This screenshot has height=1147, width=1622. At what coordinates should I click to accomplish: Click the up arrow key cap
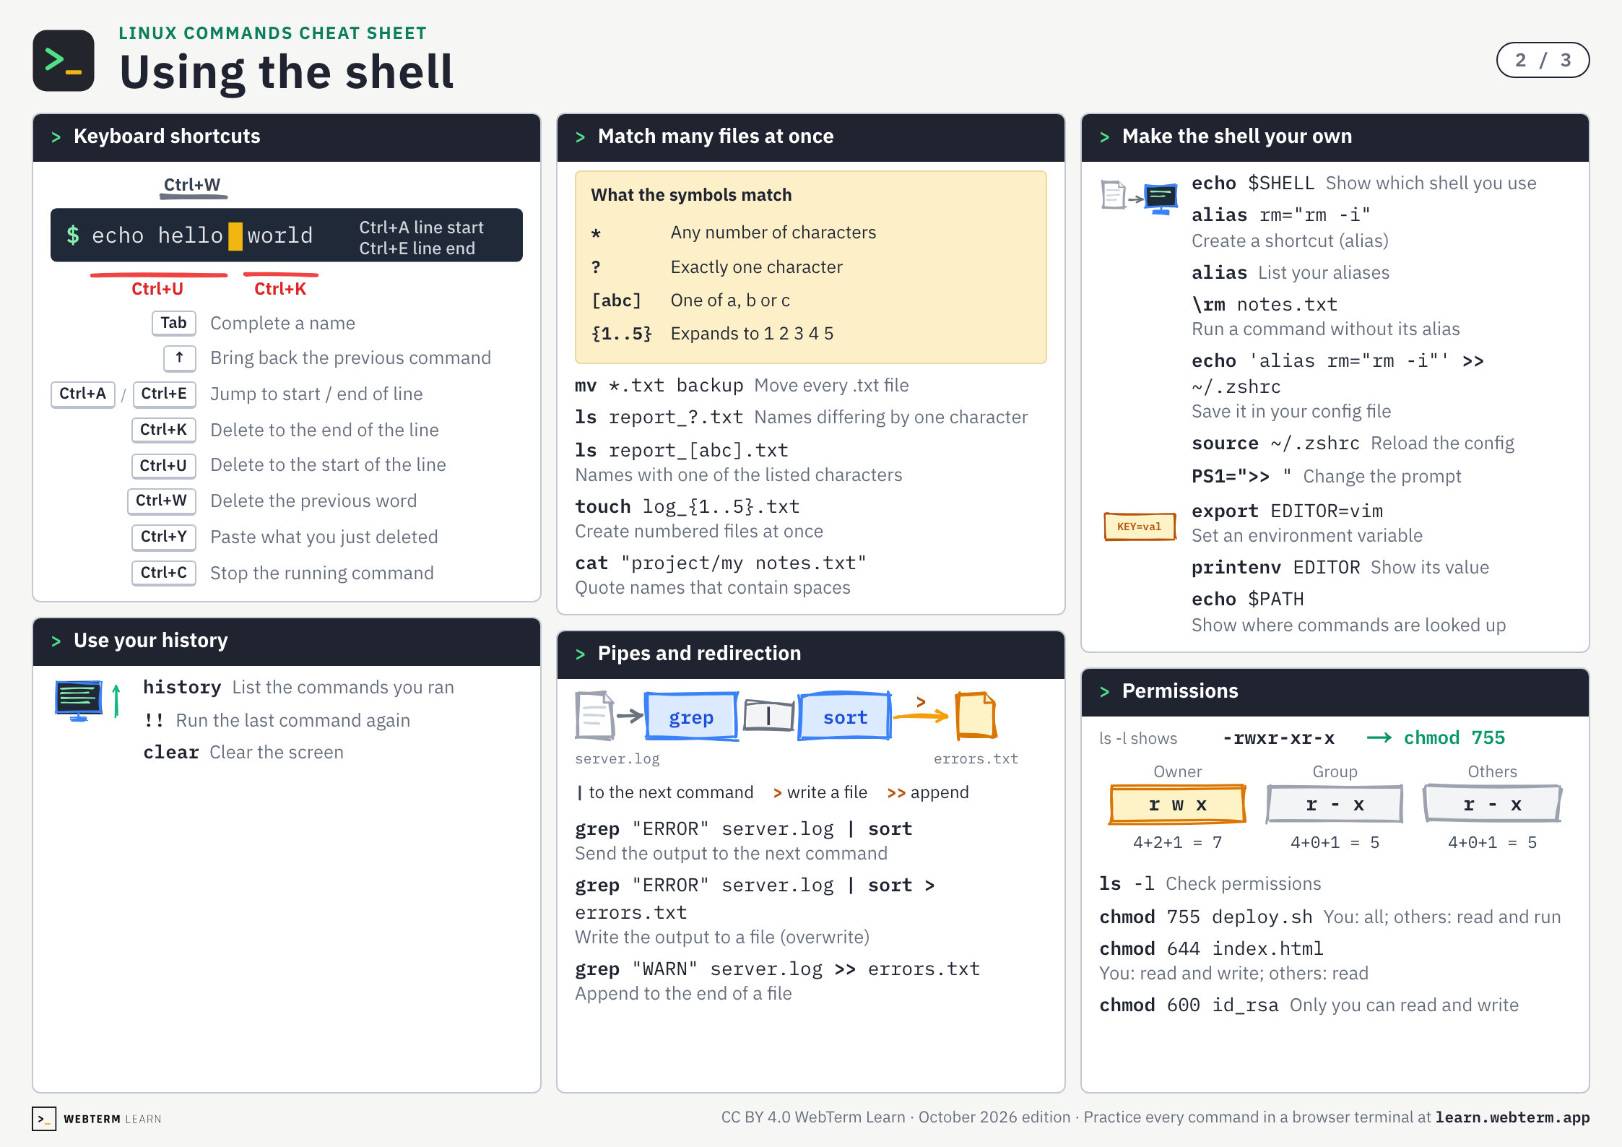click(179, 358)
